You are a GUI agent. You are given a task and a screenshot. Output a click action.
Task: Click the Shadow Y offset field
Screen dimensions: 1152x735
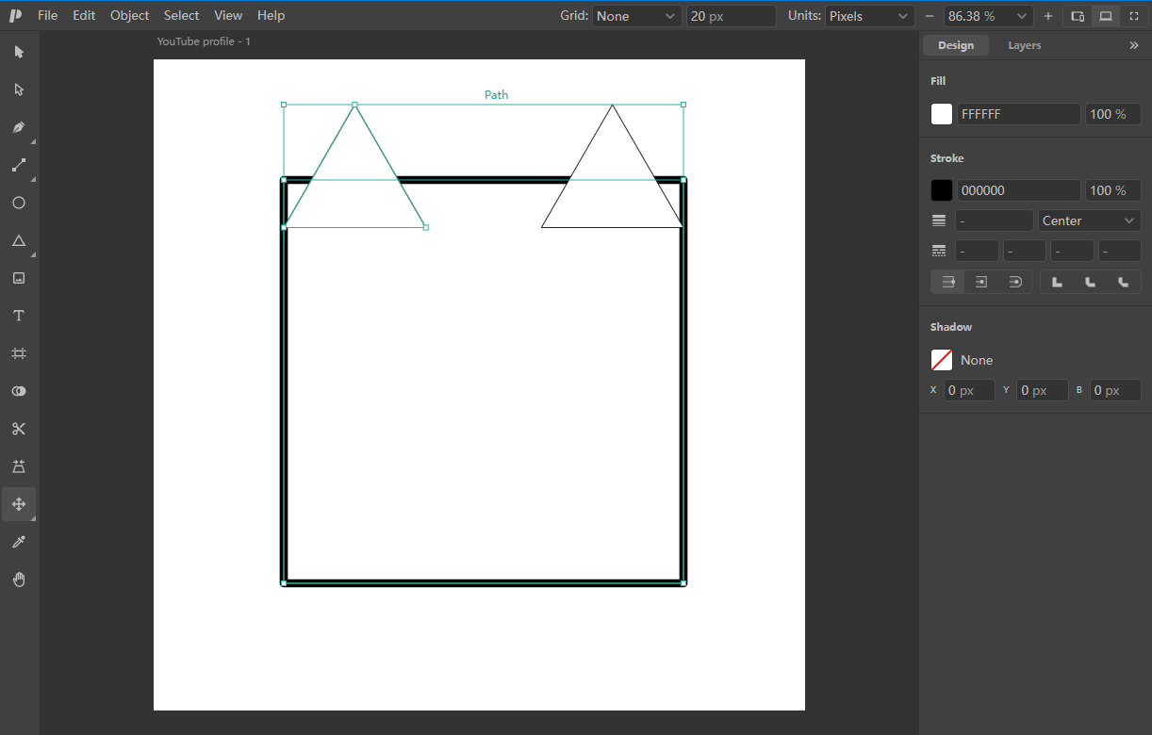1043,390
